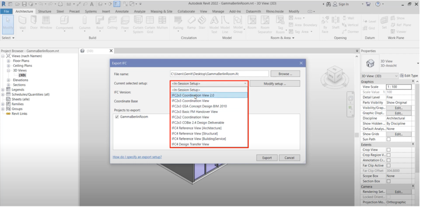This screenshot has width=421, height=207.
Task: Select the Mullion tool icon
Action: pyautogui.click(x=162, y=20)
